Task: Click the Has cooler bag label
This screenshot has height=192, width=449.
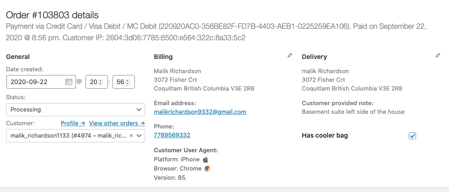Action: coord(325,135)
